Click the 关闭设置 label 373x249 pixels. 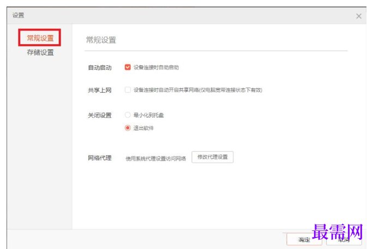[x=100, y=115]
